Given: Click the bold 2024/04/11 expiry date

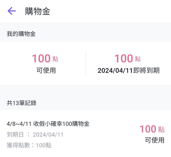Looking at the screenshot, I should pyautogui.click(x=115, y=70).
